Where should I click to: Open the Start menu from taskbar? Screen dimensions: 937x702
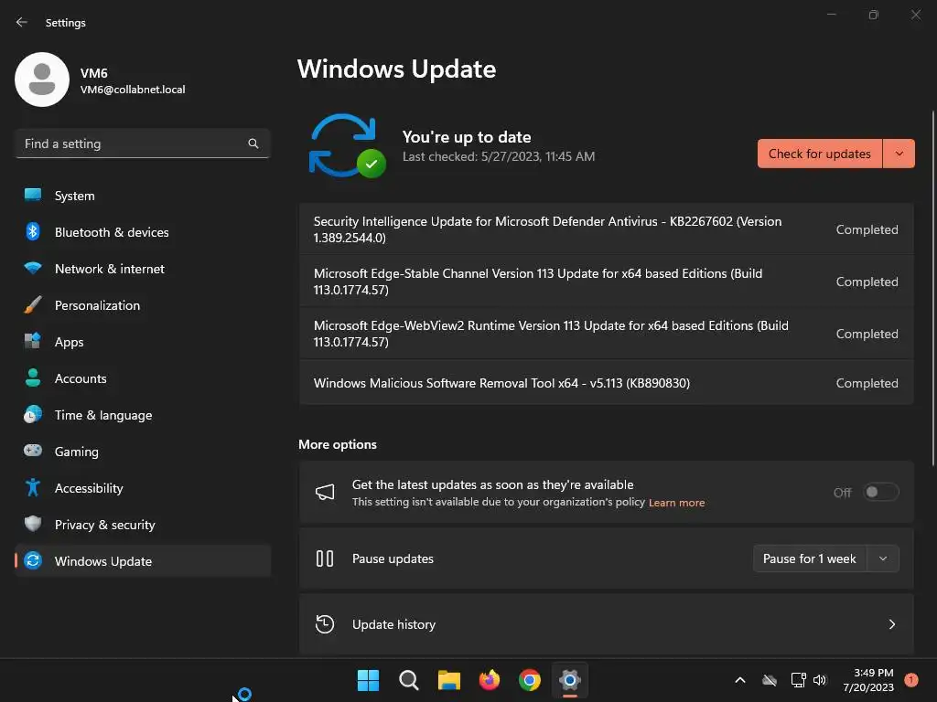(368, 680)
